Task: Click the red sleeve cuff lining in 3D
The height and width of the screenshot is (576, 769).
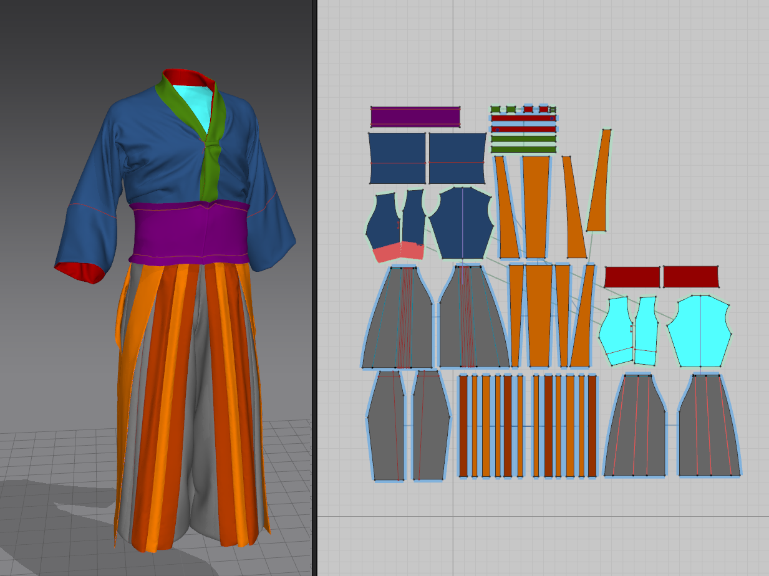Action: click(x=81, y=272)
